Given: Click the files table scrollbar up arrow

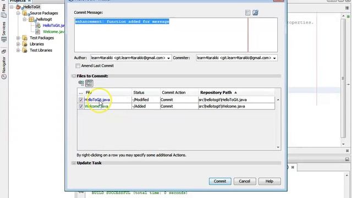Looking at the screenshot, I should (x=278, y=100).
